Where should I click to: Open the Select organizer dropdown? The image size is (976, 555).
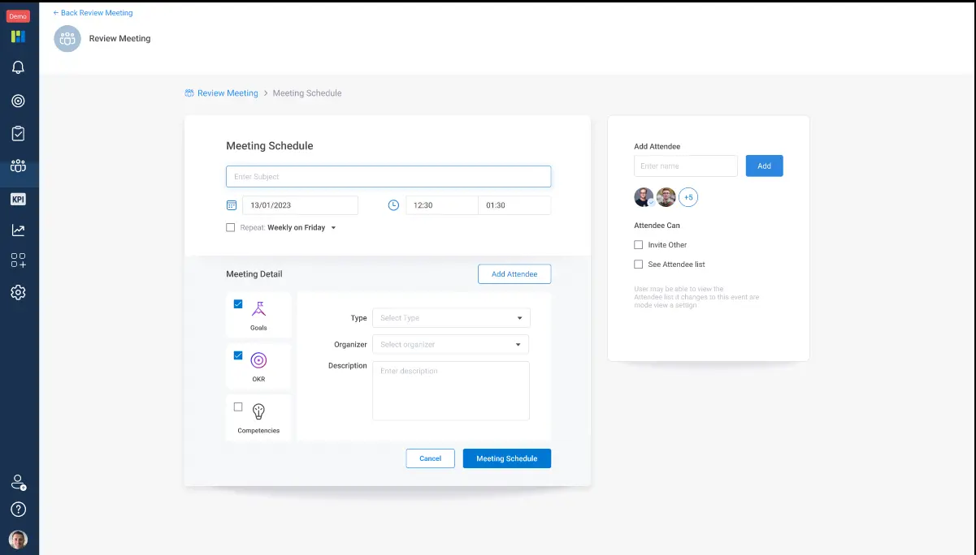pos(450,345)
